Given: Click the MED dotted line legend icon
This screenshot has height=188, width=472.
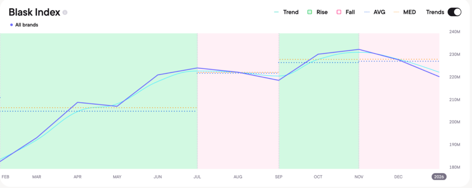Looking at the screenshot, I should [x=399, y=12].
